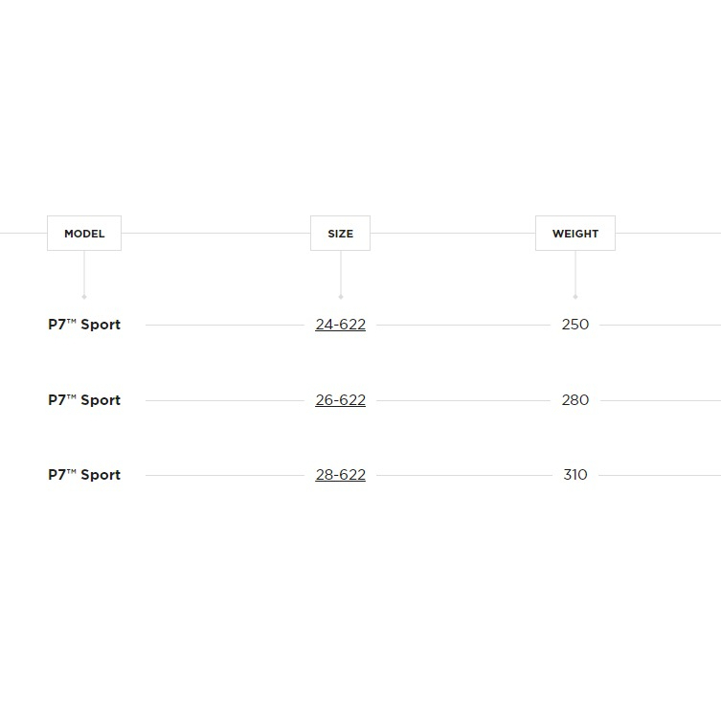The image size is (721, 721).
Task: Click the vertical connector line under MODEL
Action: [x=84, y=273]
